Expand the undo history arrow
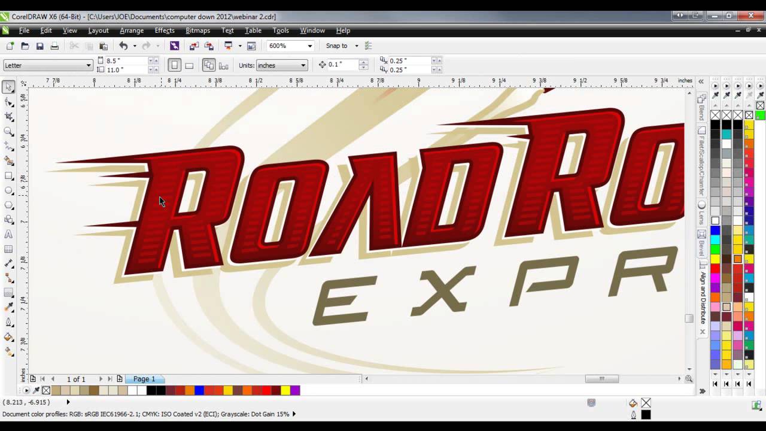The width and height of the screenshot is (766, 431). [135, 46]
